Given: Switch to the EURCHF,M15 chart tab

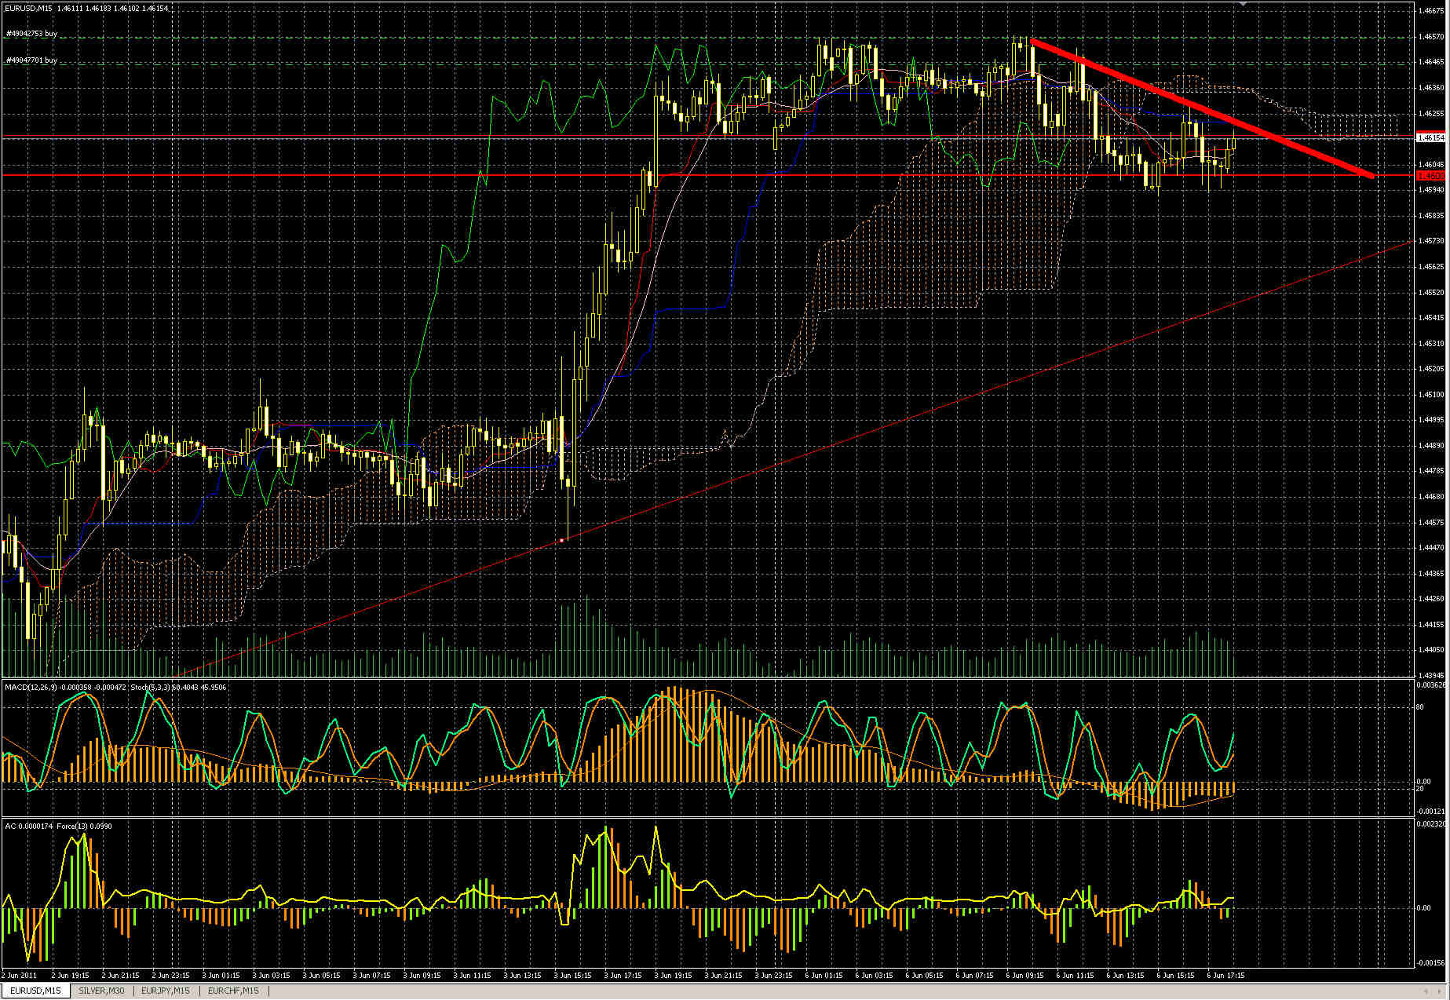Looking at the screenshot, I should tap(233, 991).
